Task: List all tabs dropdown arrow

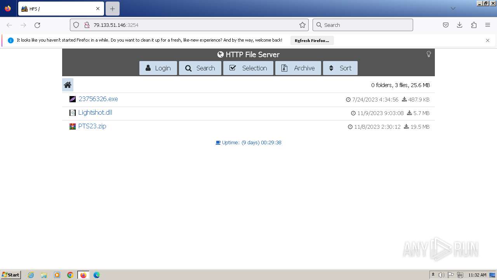Action: pos(453,9)
